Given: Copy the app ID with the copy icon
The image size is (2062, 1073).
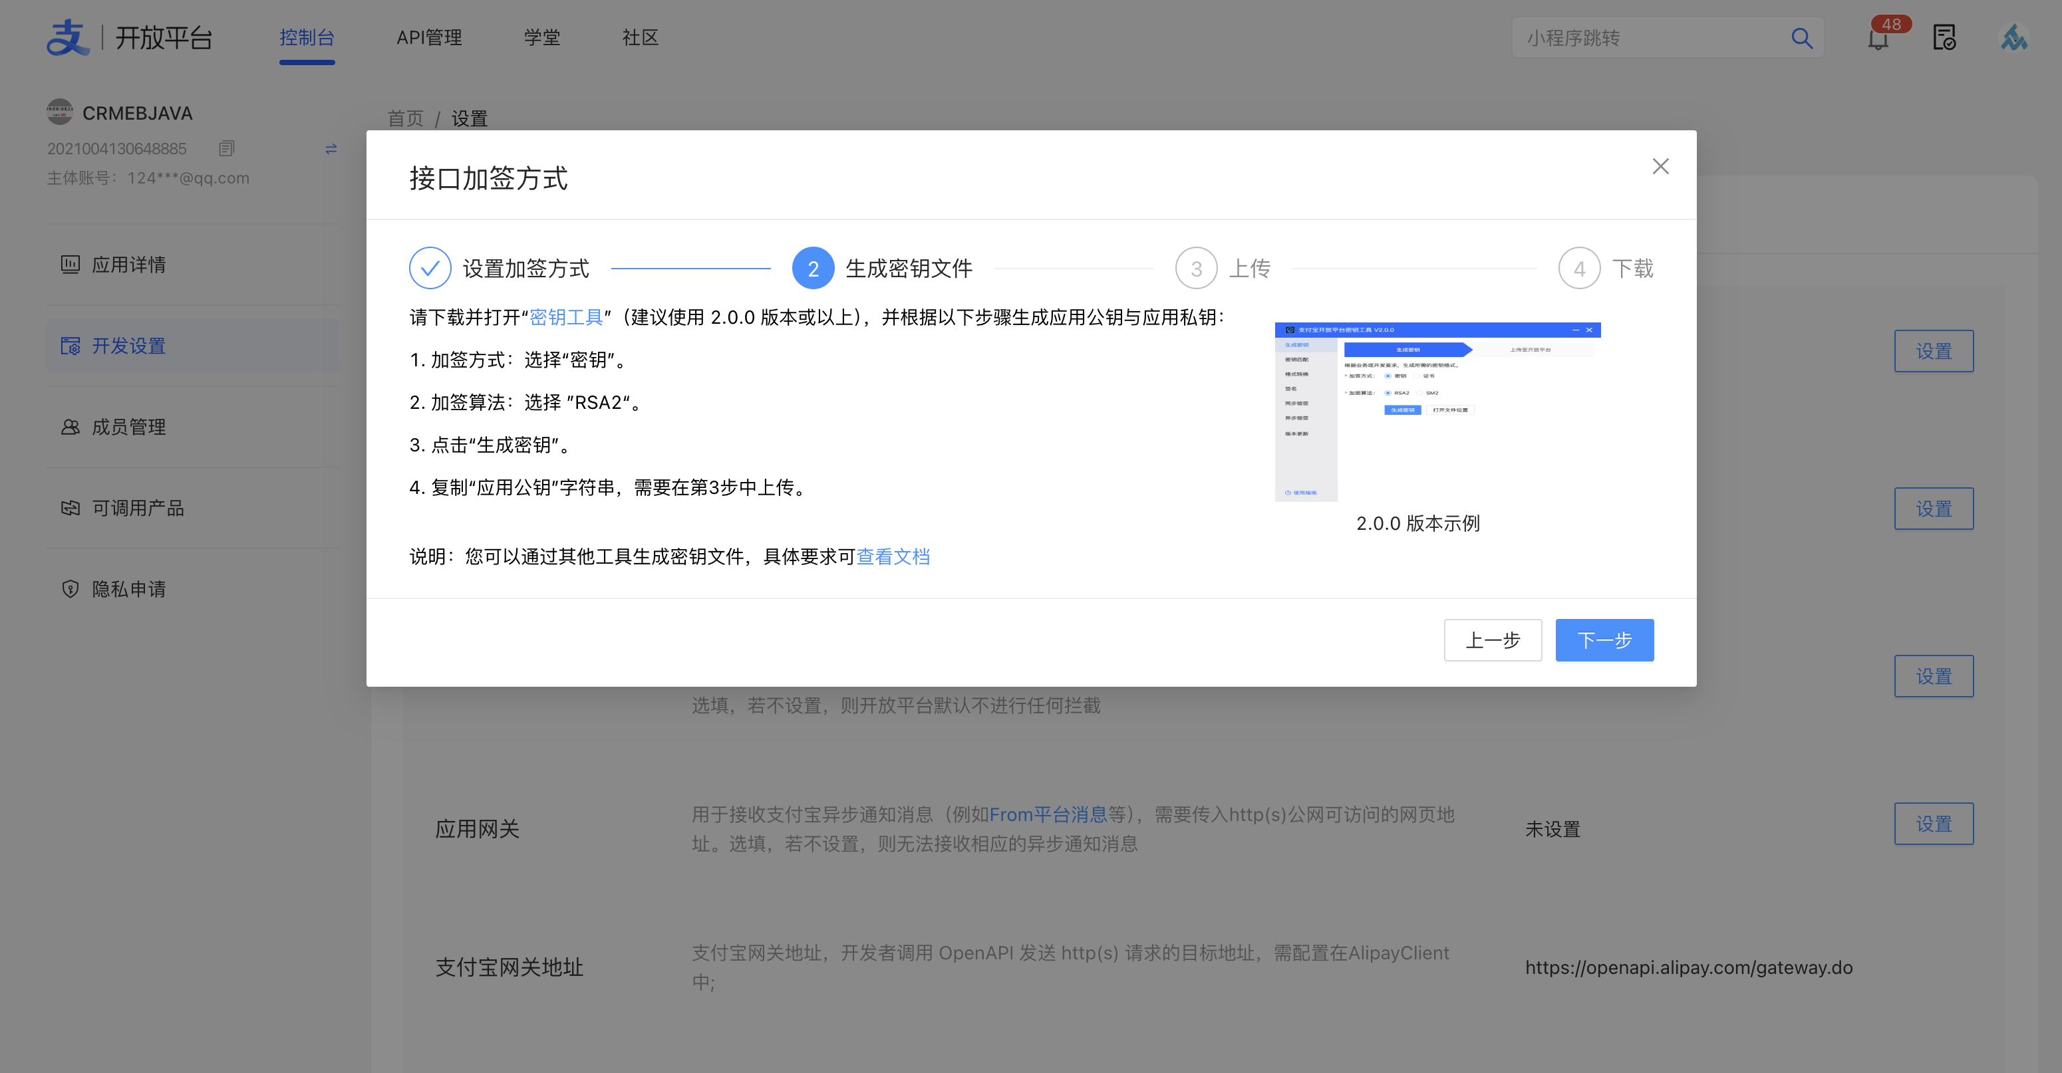Looking at the screenshot, I should tap(227, 149).
